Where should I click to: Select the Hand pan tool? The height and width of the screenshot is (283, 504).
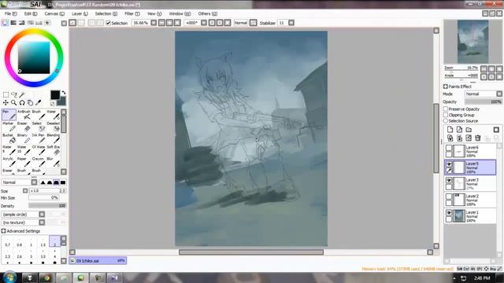[30, 103]
